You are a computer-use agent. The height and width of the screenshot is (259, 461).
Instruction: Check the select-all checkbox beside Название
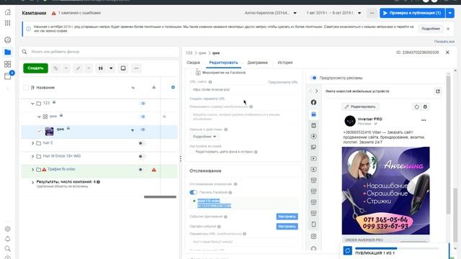click(26, 88)
